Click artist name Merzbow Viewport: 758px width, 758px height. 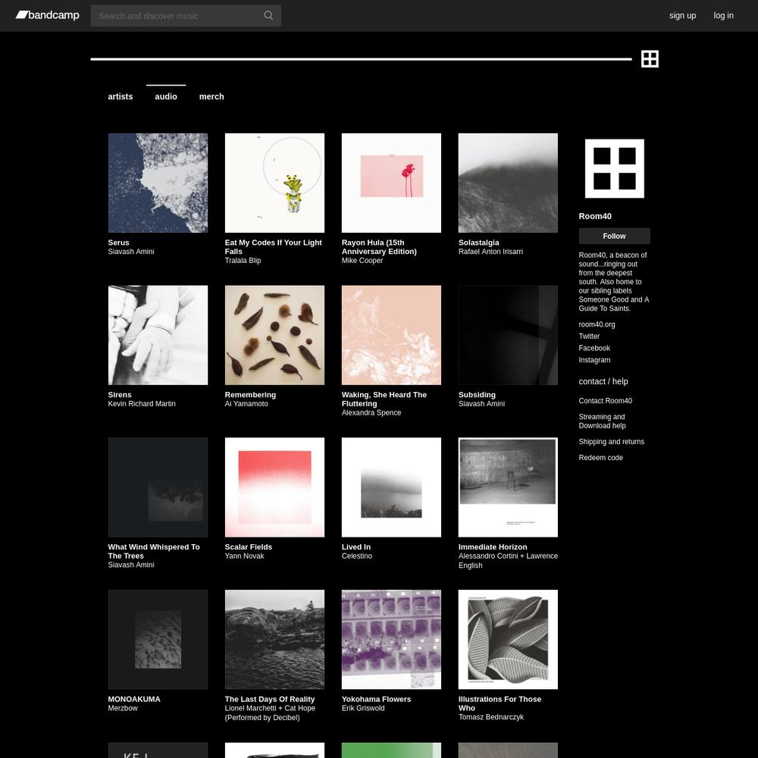click(x=123, y=708)
